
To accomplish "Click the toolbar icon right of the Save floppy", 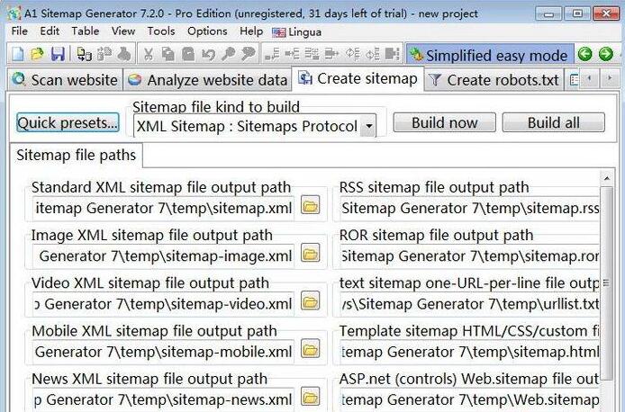I will [84, 54].
